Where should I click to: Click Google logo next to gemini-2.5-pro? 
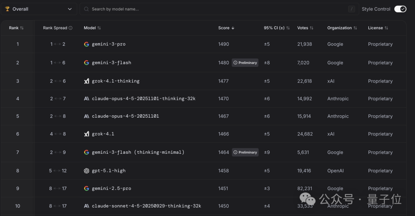86,188
